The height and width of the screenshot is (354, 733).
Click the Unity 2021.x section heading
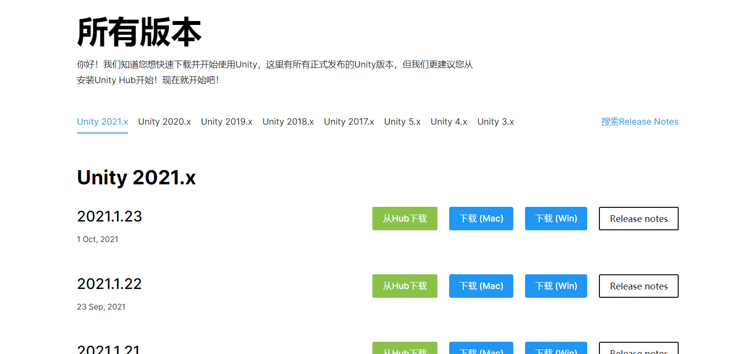pyautogui.click(x=136, y=177)
